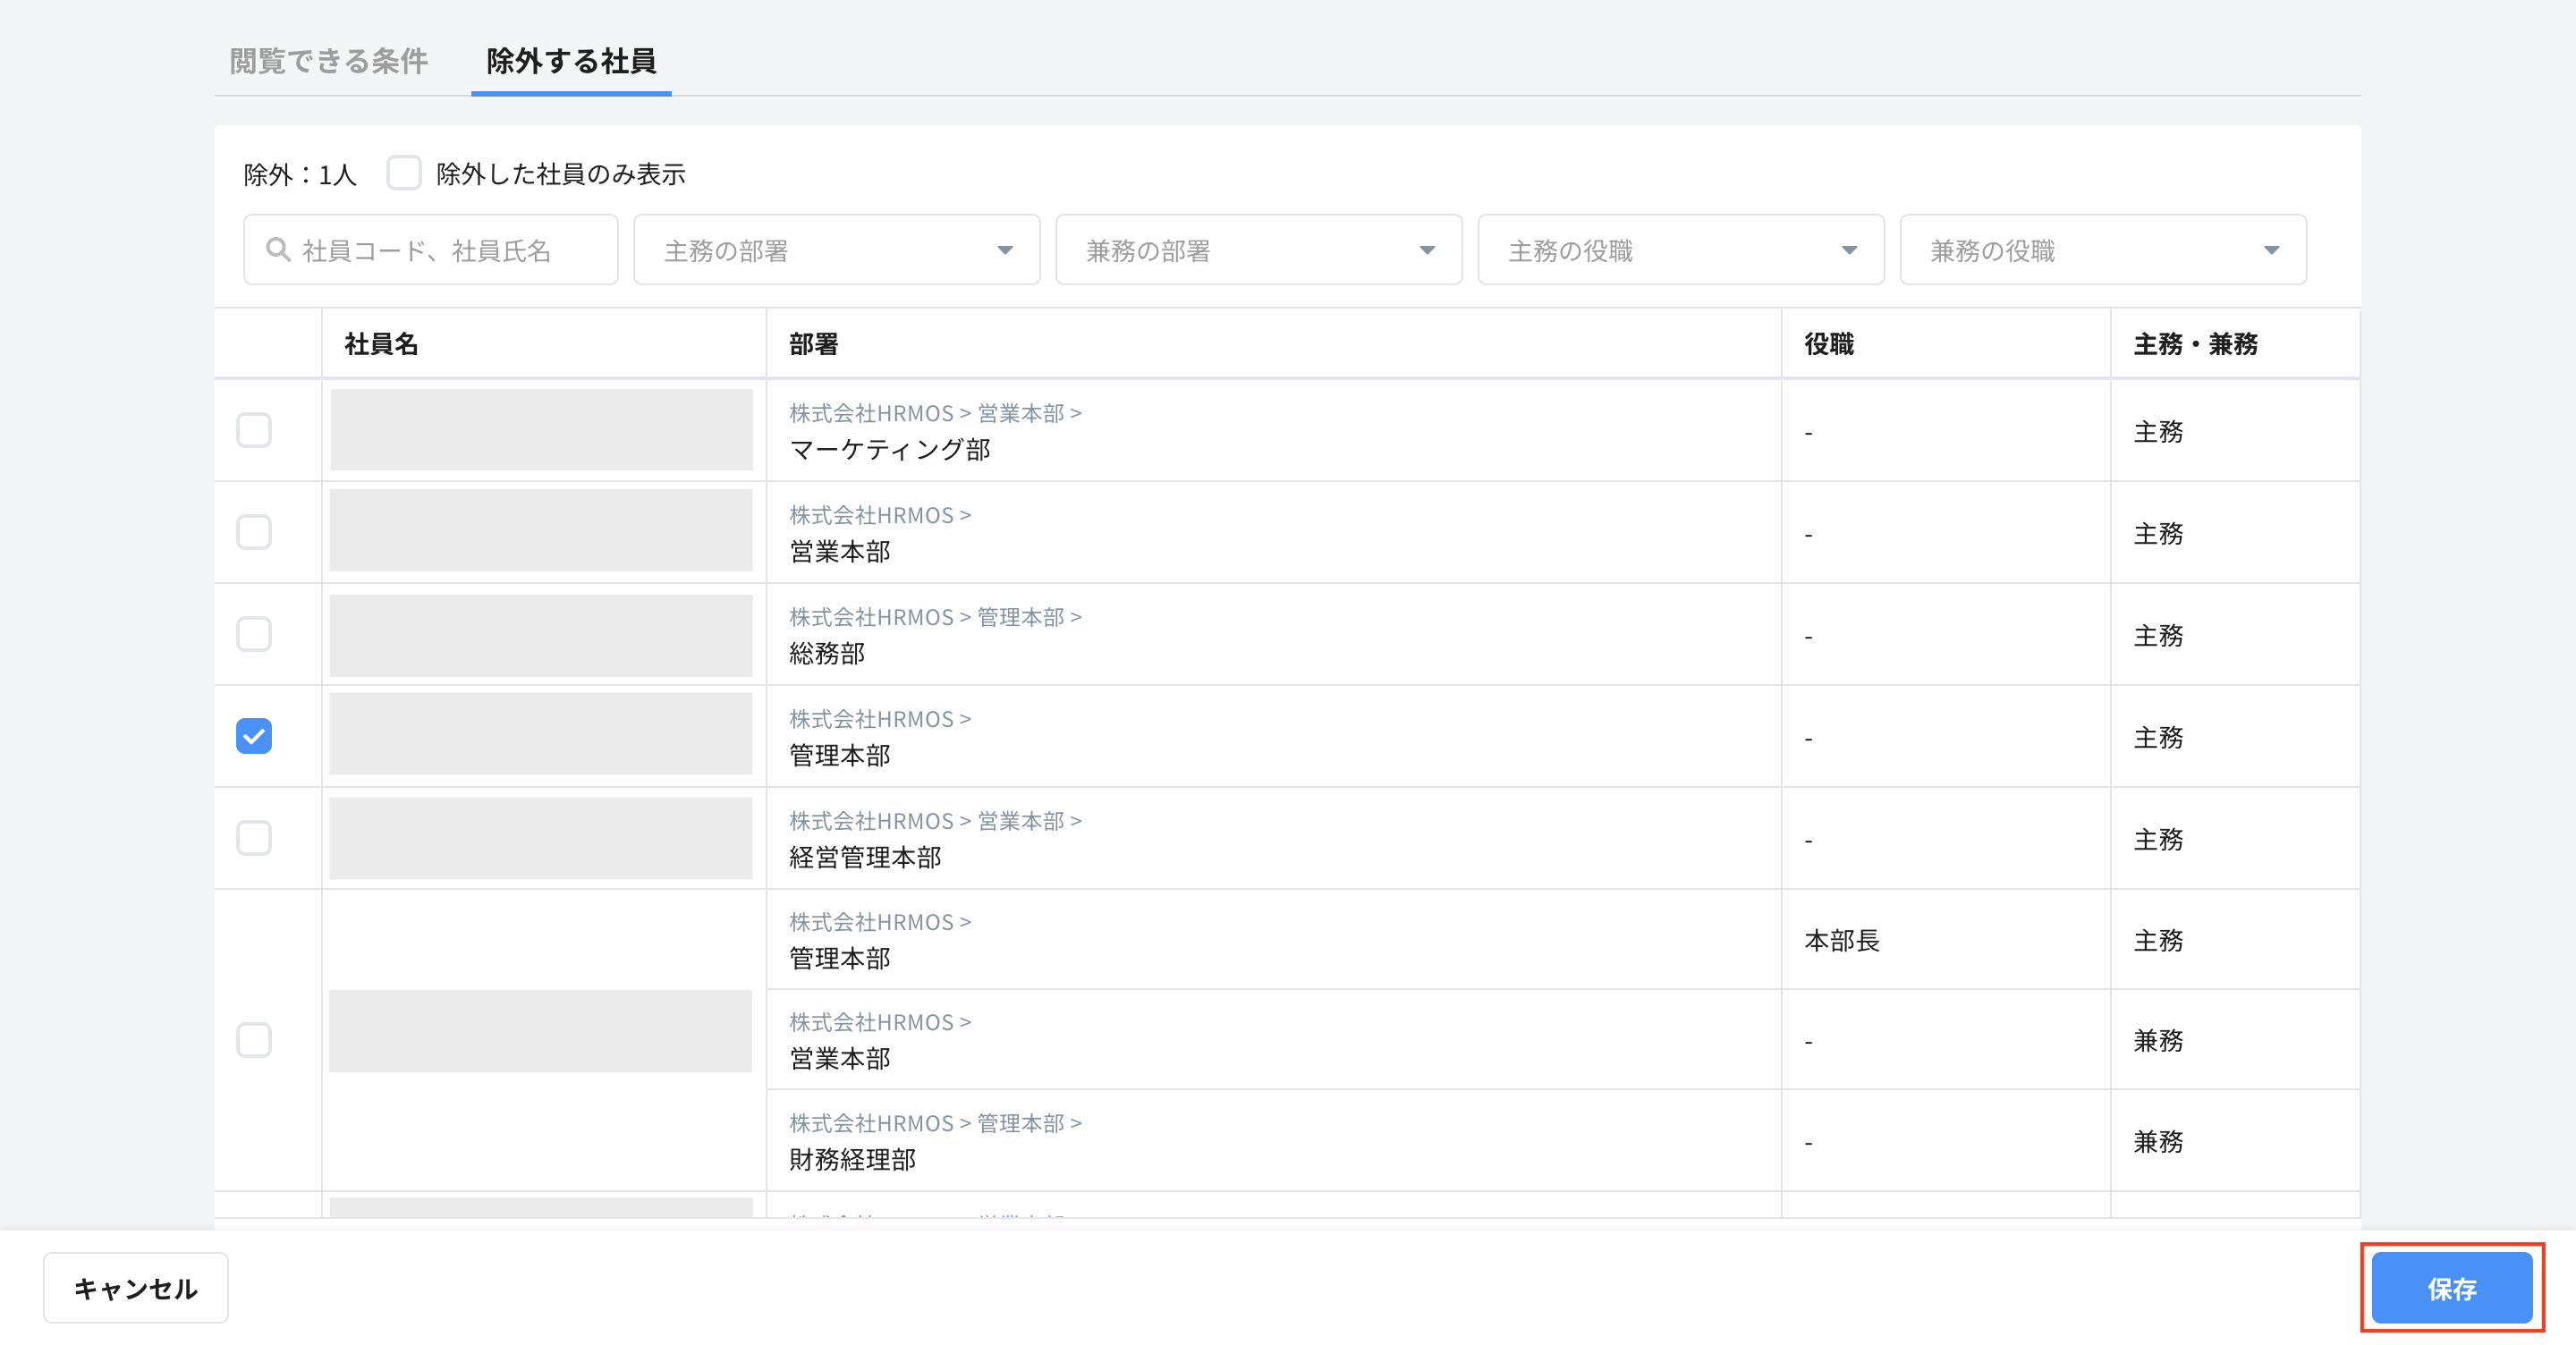Viewport: 2576px width, 1345px height.
Task: Click the search magnifier icon
Action: [x=278, y=250]
